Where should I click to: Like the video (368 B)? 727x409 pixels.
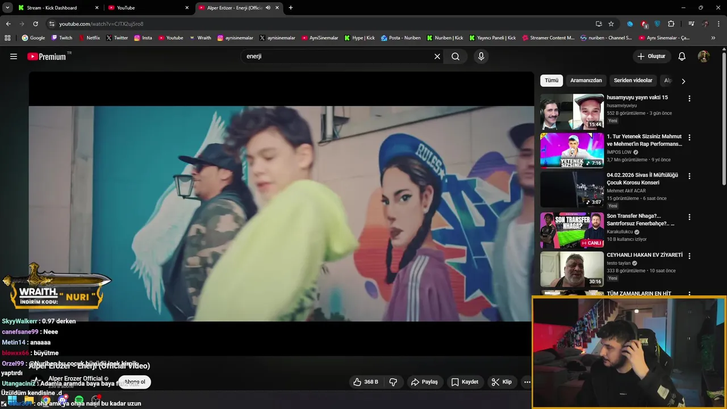coord(366,382)
